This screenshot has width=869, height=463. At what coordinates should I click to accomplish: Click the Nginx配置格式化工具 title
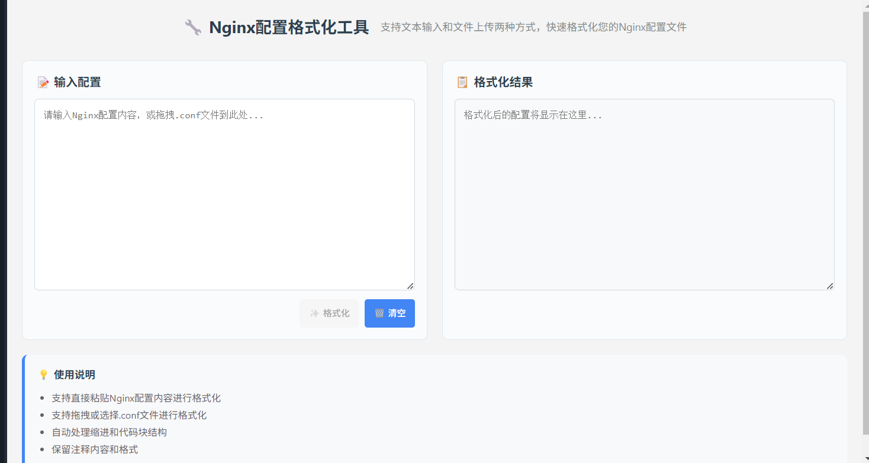point(289,27)
